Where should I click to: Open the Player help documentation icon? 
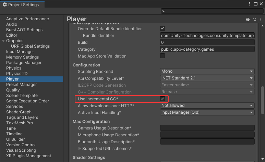(248, 20)
